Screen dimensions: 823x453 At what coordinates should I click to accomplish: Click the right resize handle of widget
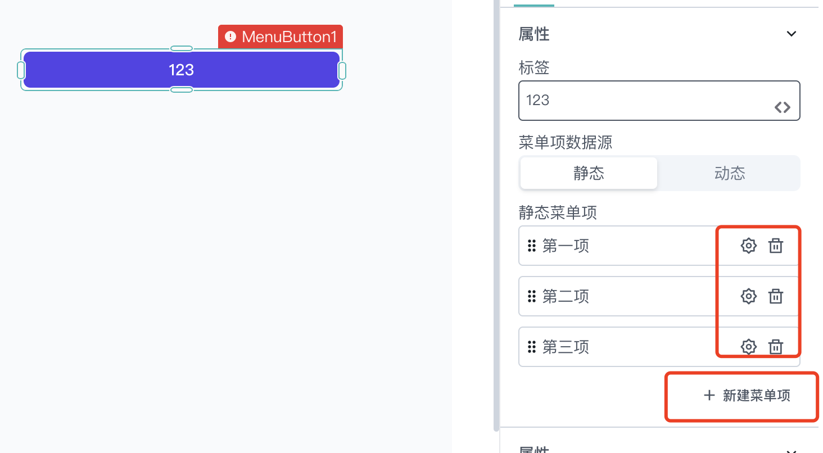point(342,71)
